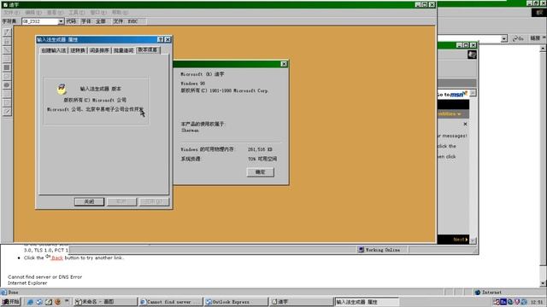Click the Cannot find server or DNS Error text
The height and width of the screenshot is (307, 547).
44,277
